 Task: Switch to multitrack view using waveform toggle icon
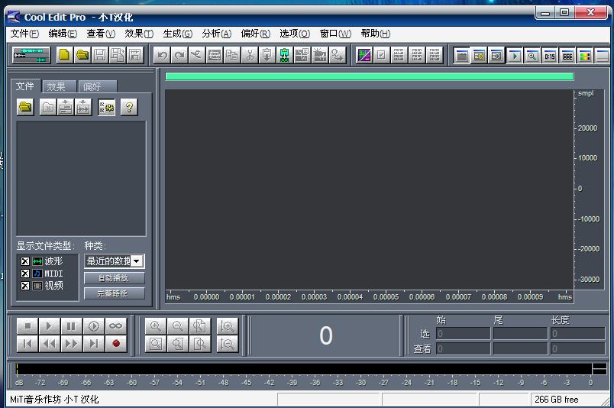tap(31, 55)
